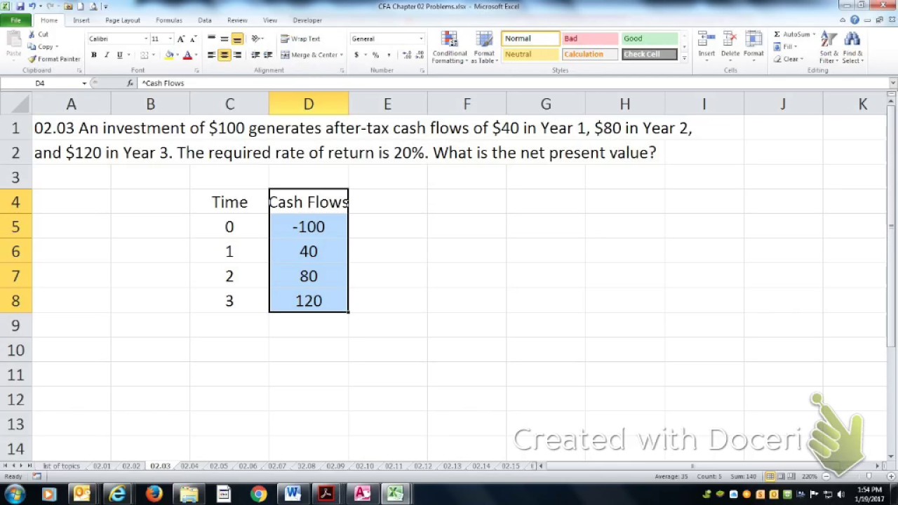Open the File tab

coord(15,20)
